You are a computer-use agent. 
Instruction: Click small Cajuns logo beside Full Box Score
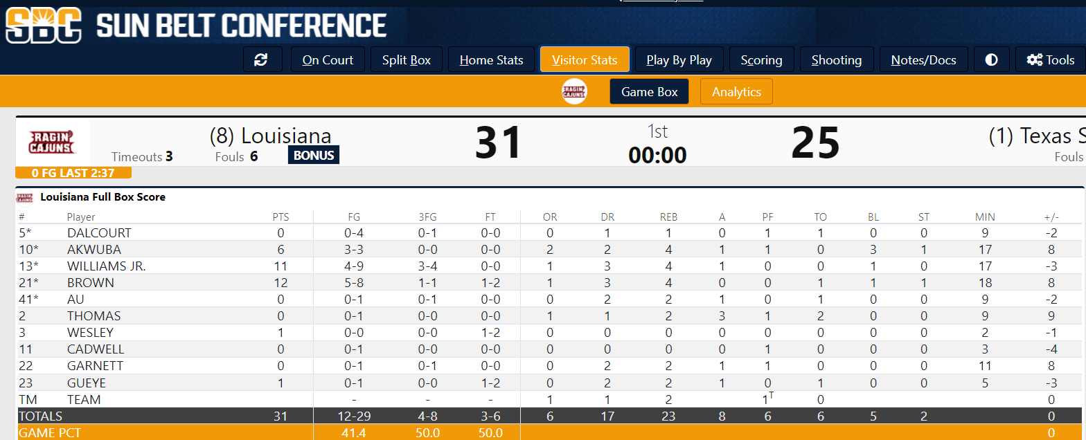pyautogui.click(x=25, y=197)
